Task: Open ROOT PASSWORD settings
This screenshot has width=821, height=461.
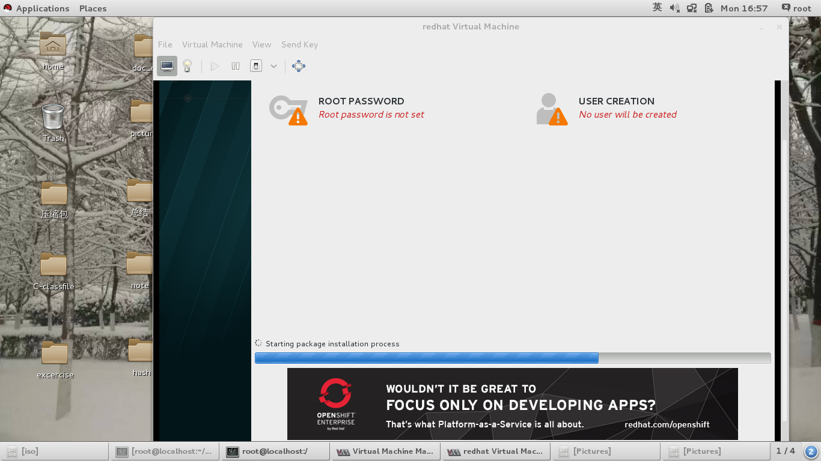Action: 361,101
